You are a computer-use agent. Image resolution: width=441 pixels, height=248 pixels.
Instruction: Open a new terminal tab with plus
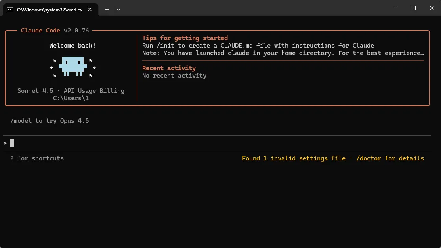[107, 10]
